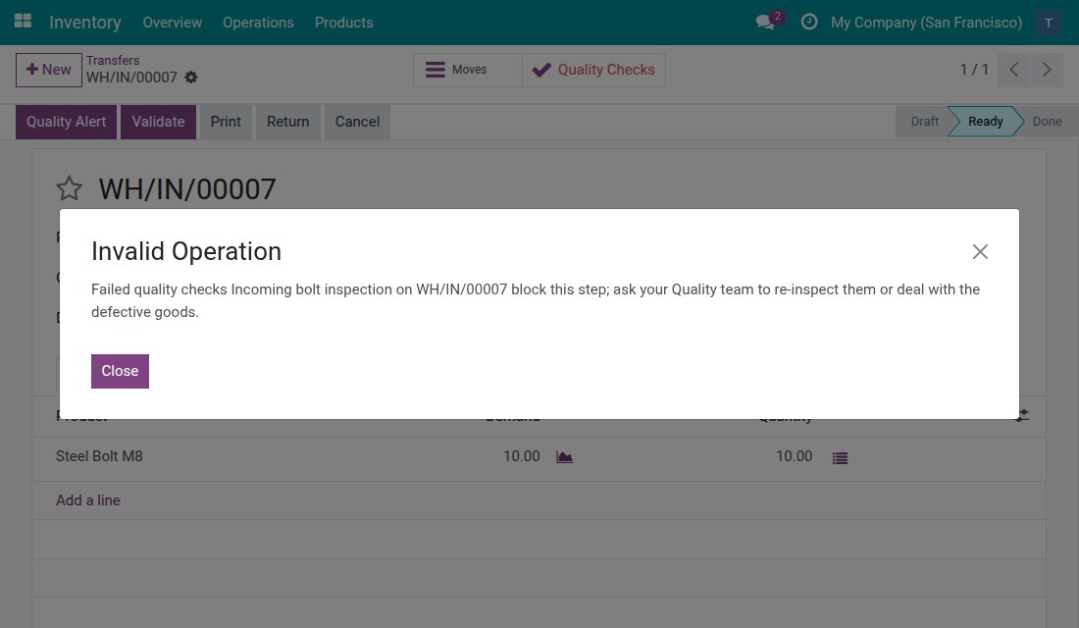Click the Validate button
1079x628 pixels.
(x=158, y=122)
